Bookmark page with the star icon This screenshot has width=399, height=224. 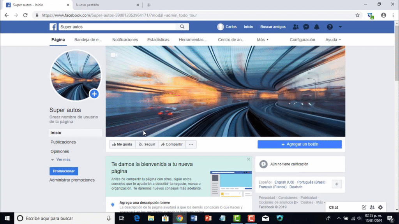pyautogui.click(x=357, y=15)
